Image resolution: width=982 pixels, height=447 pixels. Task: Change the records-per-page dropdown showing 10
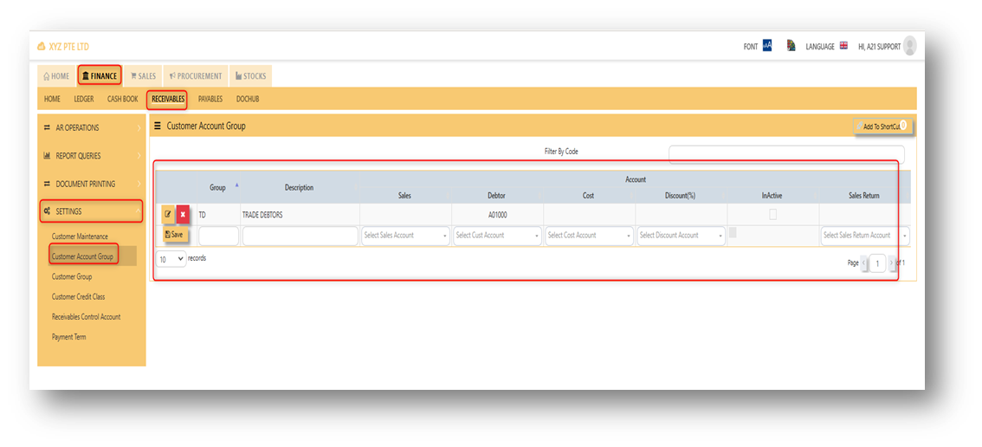tap(171, 259)
